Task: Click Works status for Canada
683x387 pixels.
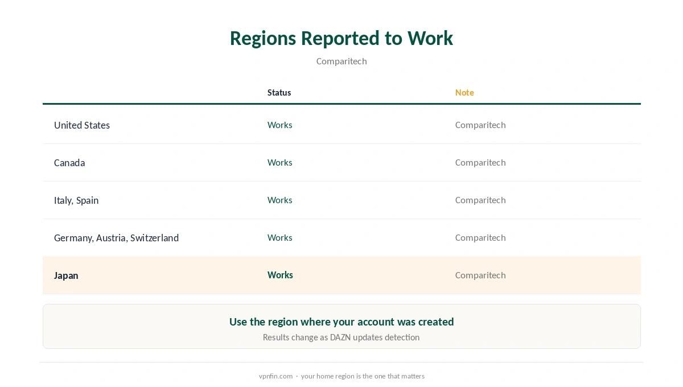Action: pyautogui.click(x=280, y=162)
